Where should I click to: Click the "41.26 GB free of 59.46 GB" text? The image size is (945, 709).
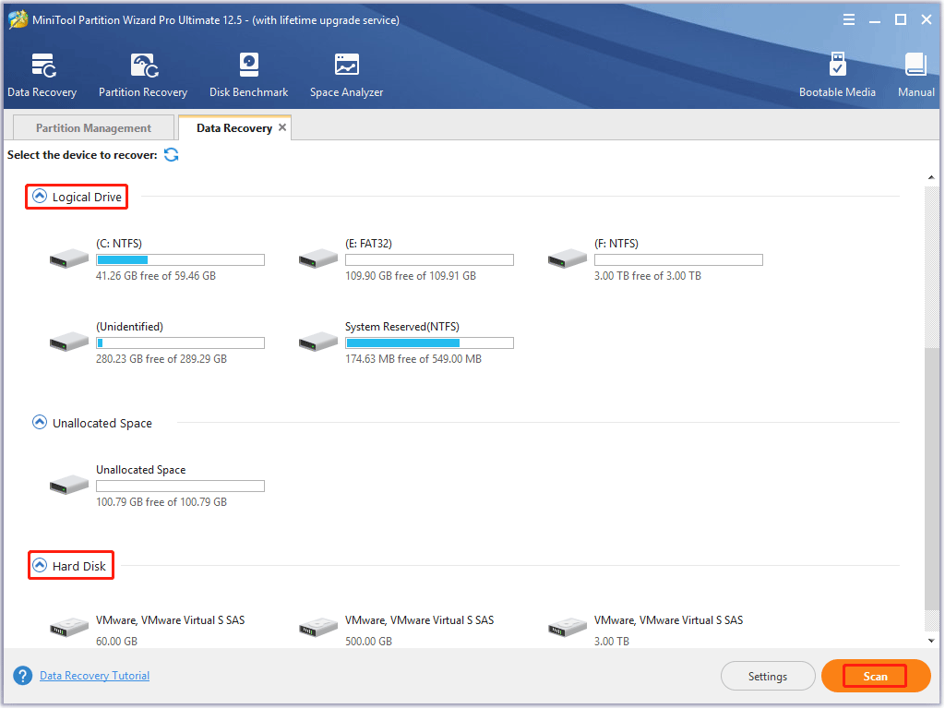click(155, 275)
